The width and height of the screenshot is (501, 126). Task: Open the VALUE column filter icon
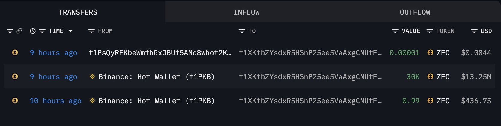395,31
